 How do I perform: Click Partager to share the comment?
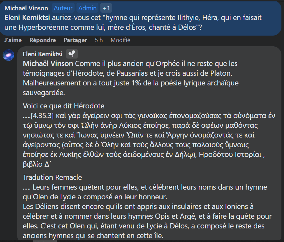click(75, 40)
